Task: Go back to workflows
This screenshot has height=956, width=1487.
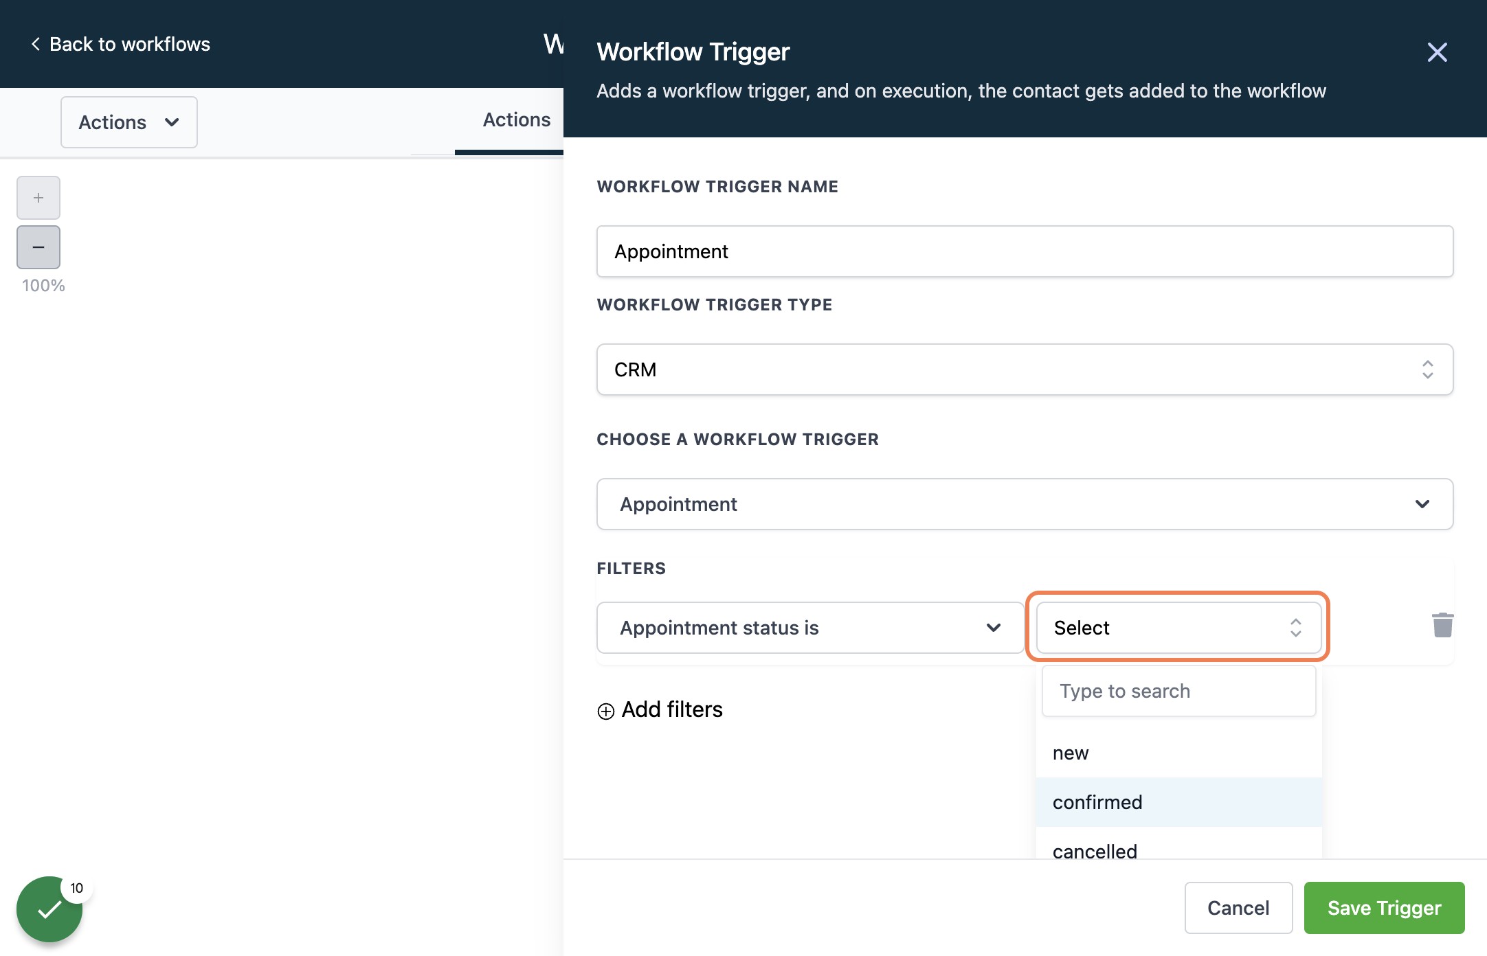Action: pyautogui.click(x=120, y=44)
